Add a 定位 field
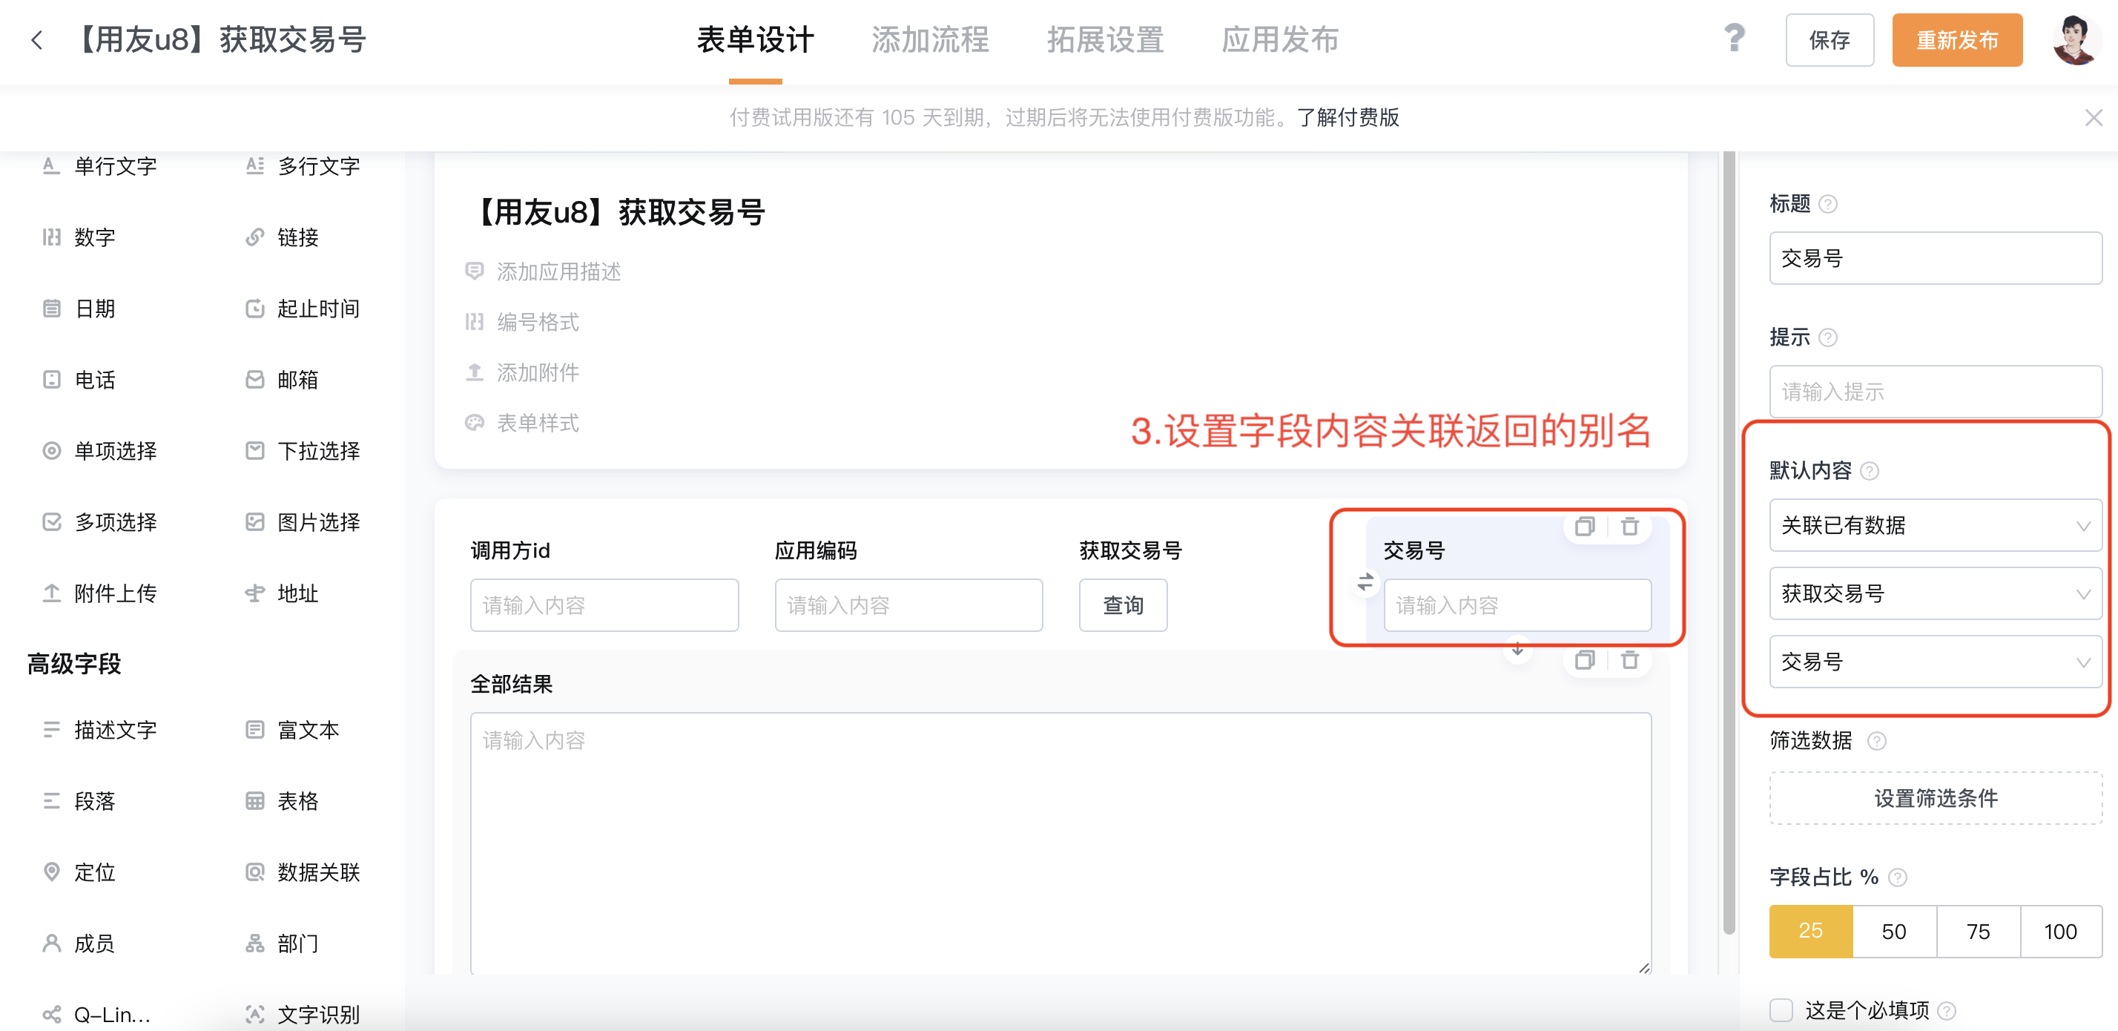Image resolution: width=2118 pixels, height=1031 pixels. (79, 872)
